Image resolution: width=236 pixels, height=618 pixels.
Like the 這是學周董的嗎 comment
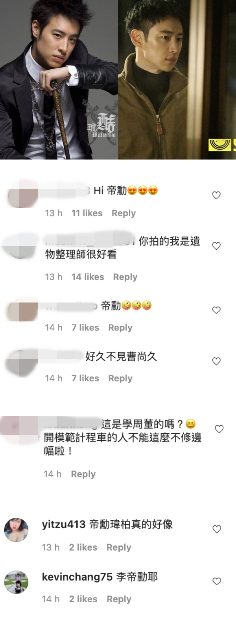[219, 429]
